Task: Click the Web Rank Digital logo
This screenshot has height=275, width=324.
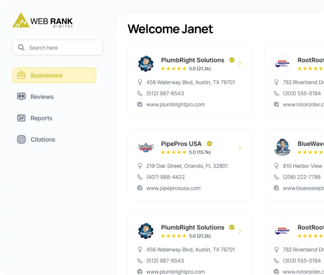Action: tap(43, 21)
